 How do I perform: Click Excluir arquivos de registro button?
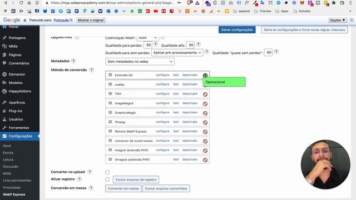pyautogui.click(x=136, y=179)
